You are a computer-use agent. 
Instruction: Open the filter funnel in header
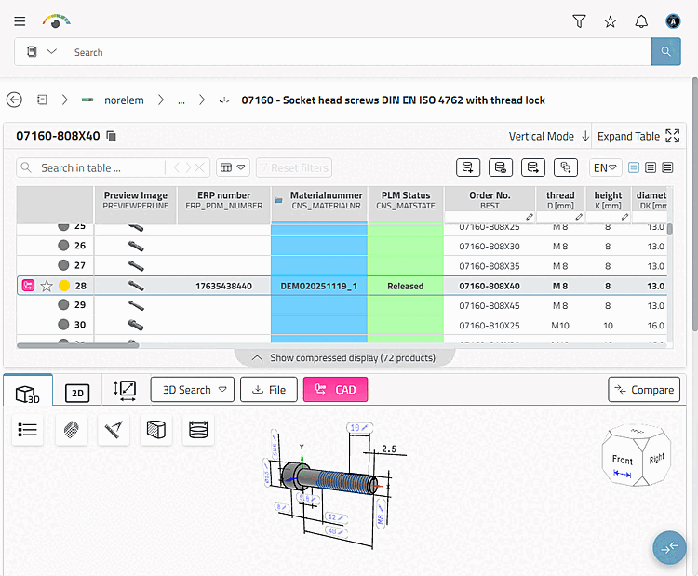[x=579, y=20]
